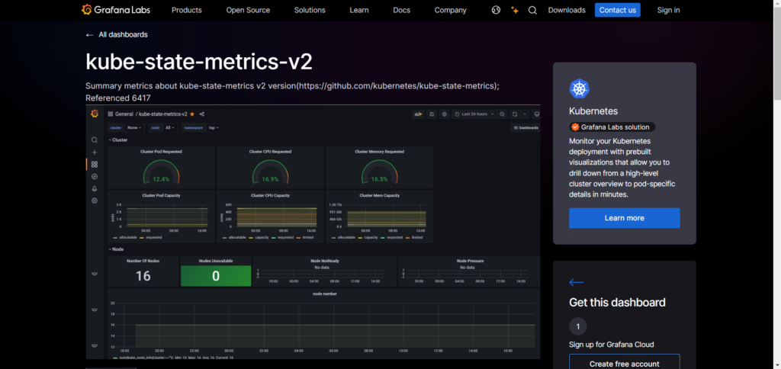Click the zoom out time range magnifier icon

pos(502,114)
